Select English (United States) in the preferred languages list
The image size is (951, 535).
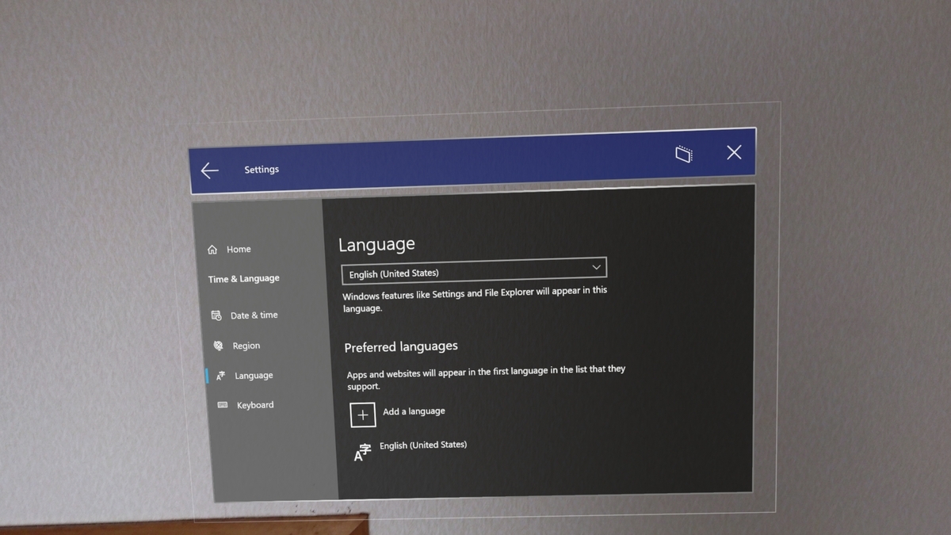tap(411, 449)
